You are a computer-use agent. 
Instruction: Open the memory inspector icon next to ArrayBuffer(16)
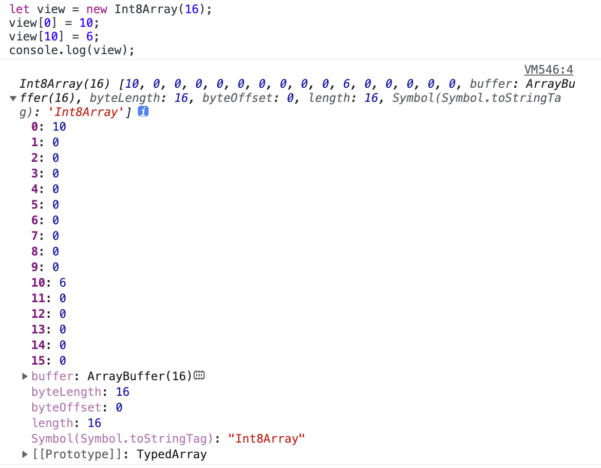199,375
